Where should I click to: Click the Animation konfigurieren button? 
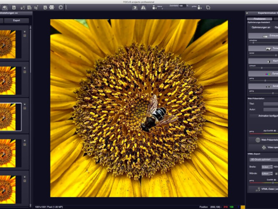tap(264, 116)
